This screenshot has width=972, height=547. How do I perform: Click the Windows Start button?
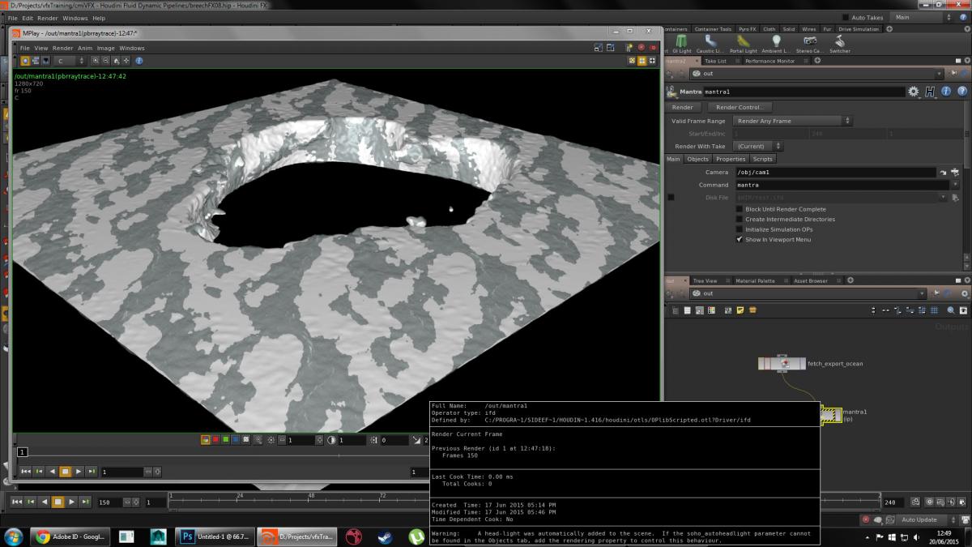pyautogui.click(x=14, y=536)
